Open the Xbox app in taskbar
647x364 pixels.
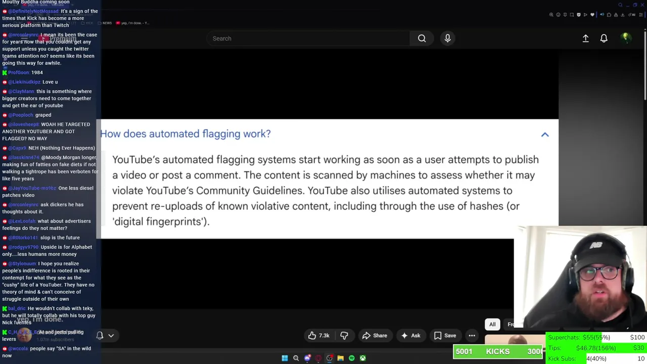(363, 358)
